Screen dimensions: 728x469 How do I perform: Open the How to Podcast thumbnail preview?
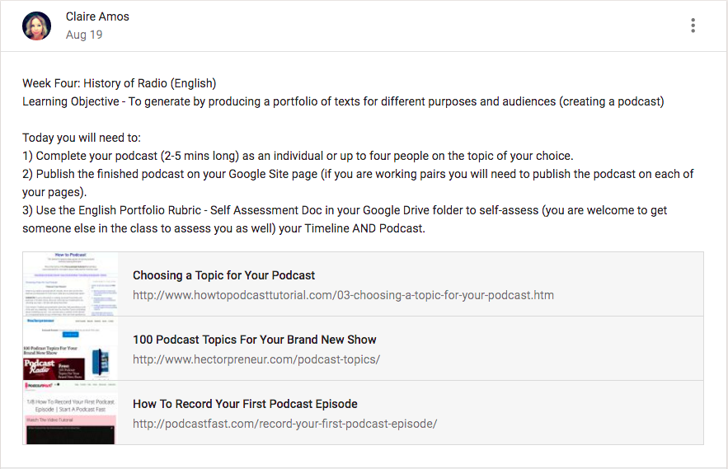pyautogui.click(x=70, y=284)
